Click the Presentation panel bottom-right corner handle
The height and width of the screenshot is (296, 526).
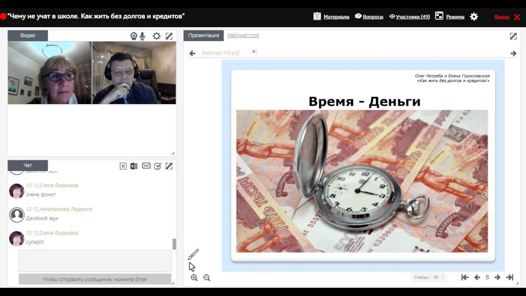517,283
